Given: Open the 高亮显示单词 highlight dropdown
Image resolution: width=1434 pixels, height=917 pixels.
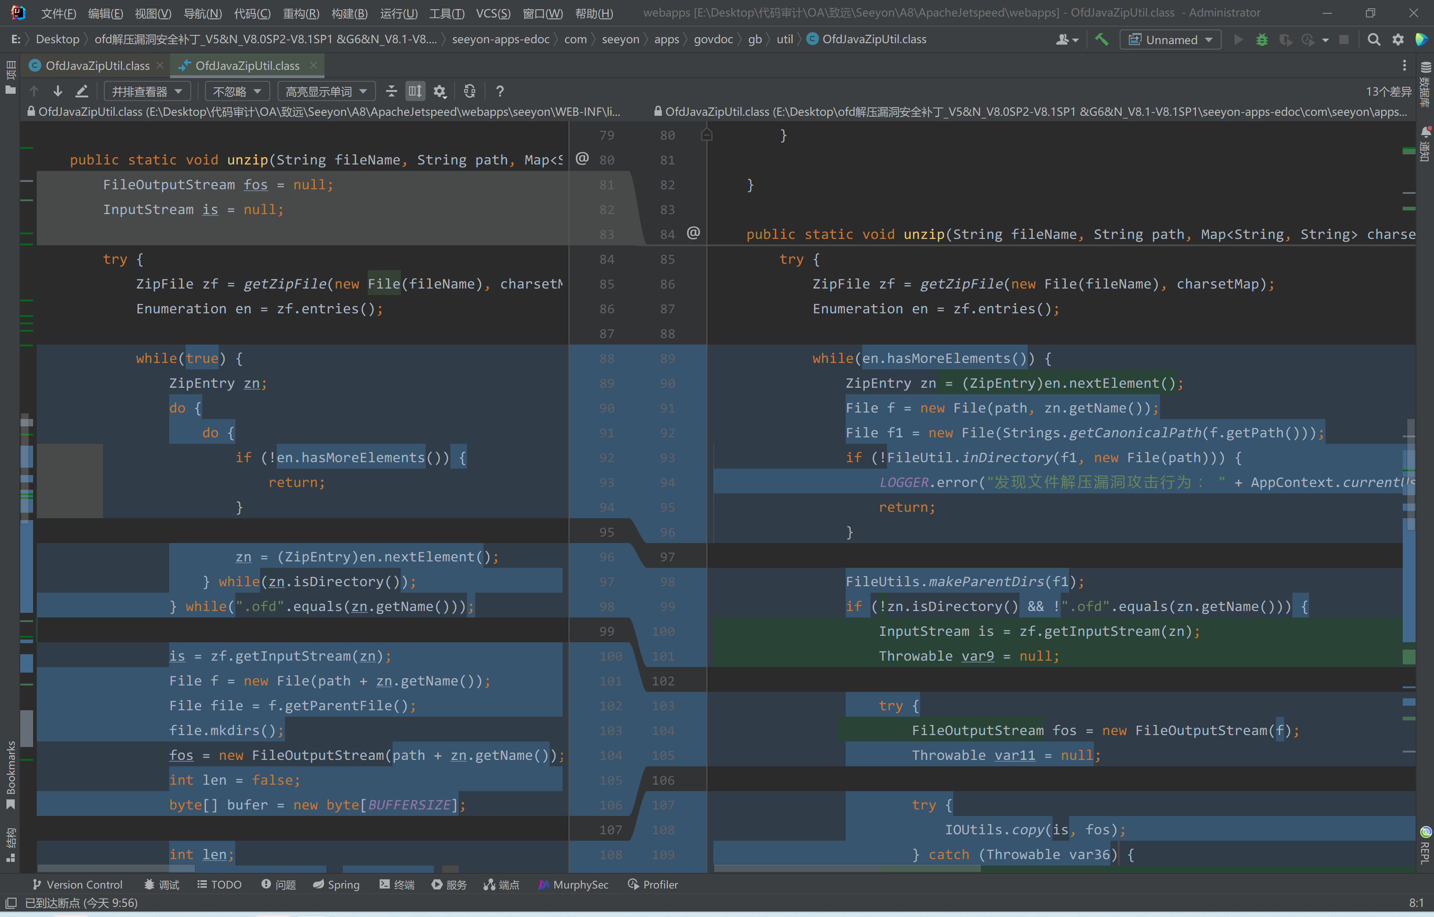Looking at the screenshot, I should (325, 91).
